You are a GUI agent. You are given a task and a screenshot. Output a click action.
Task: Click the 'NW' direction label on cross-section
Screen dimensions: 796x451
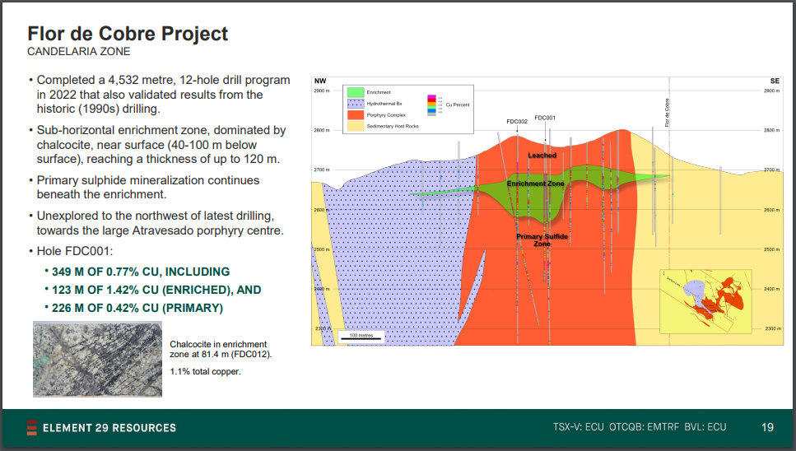coord(320,81)
